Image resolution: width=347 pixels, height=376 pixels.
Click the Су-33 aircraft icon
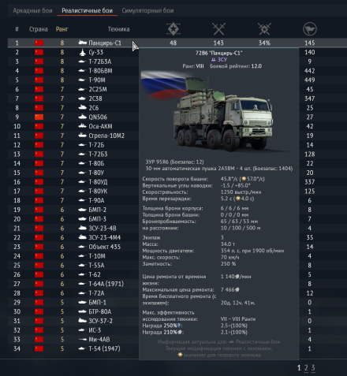(83, 52)
